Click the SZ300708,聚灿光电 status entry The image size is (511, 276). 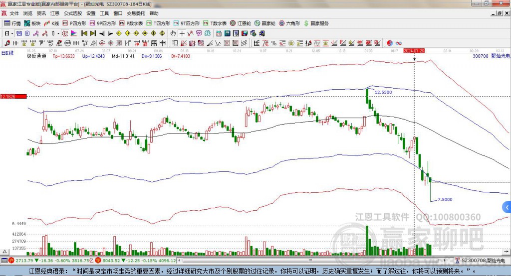[481, 261]
